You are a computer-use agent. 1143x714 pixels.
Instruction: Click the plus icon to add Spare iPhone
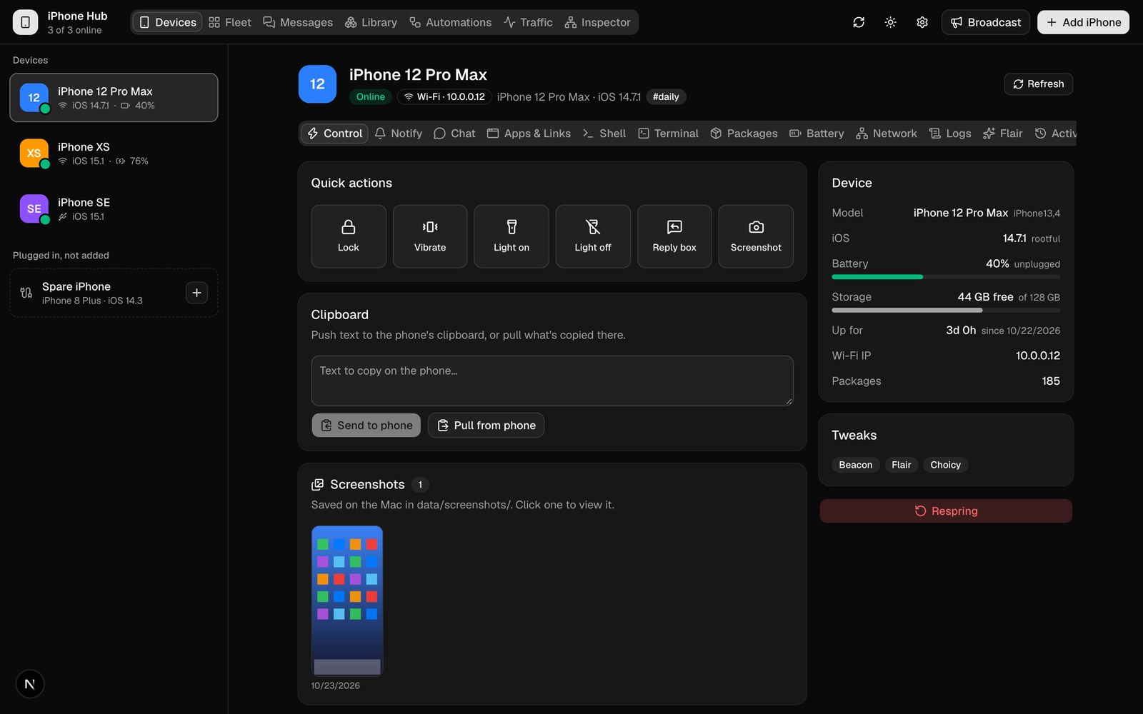point(196,293)
